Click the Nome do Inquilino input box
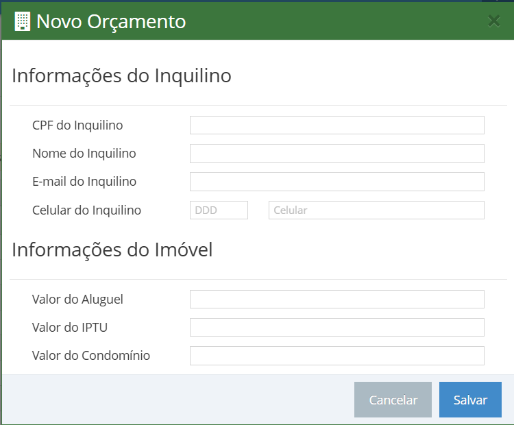Viewport: 514px width, 425px height. (337, 154)
